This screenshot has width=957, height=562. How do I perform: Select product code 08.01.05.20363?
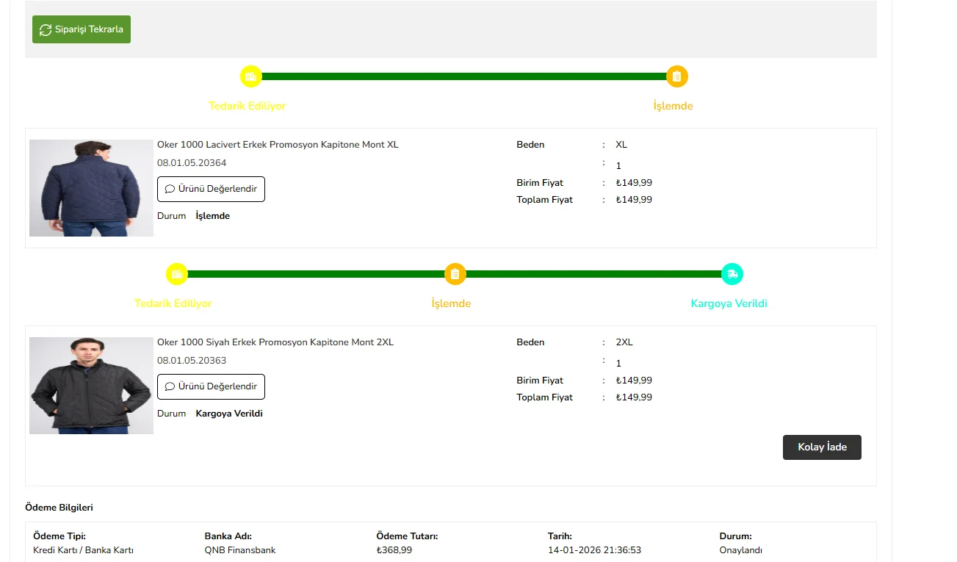click(192, 361)
